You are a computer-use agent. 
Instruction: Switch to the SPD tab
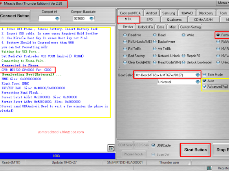(150, 20)
